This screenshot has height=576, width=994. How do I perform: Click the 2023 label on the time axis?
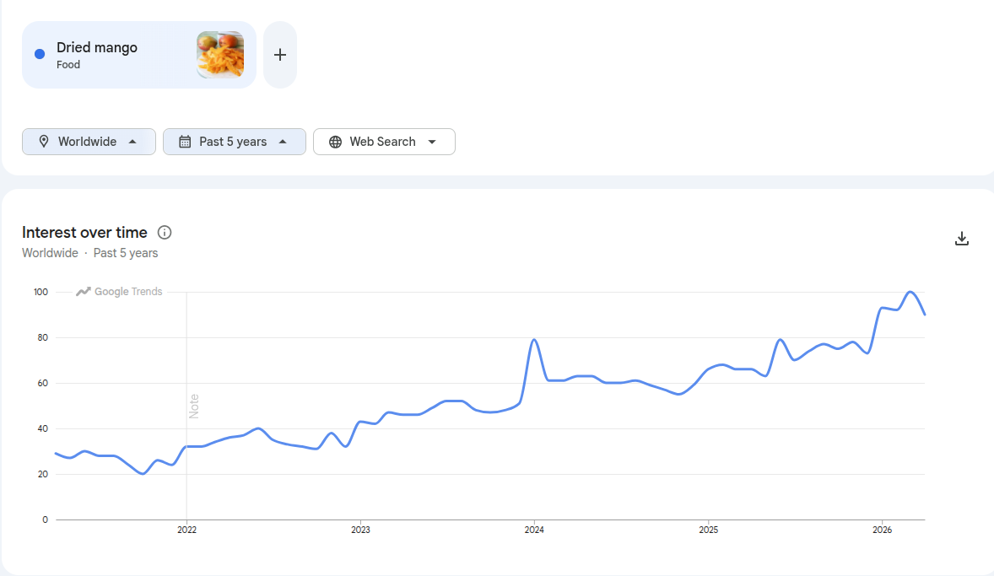click(360, 530)
